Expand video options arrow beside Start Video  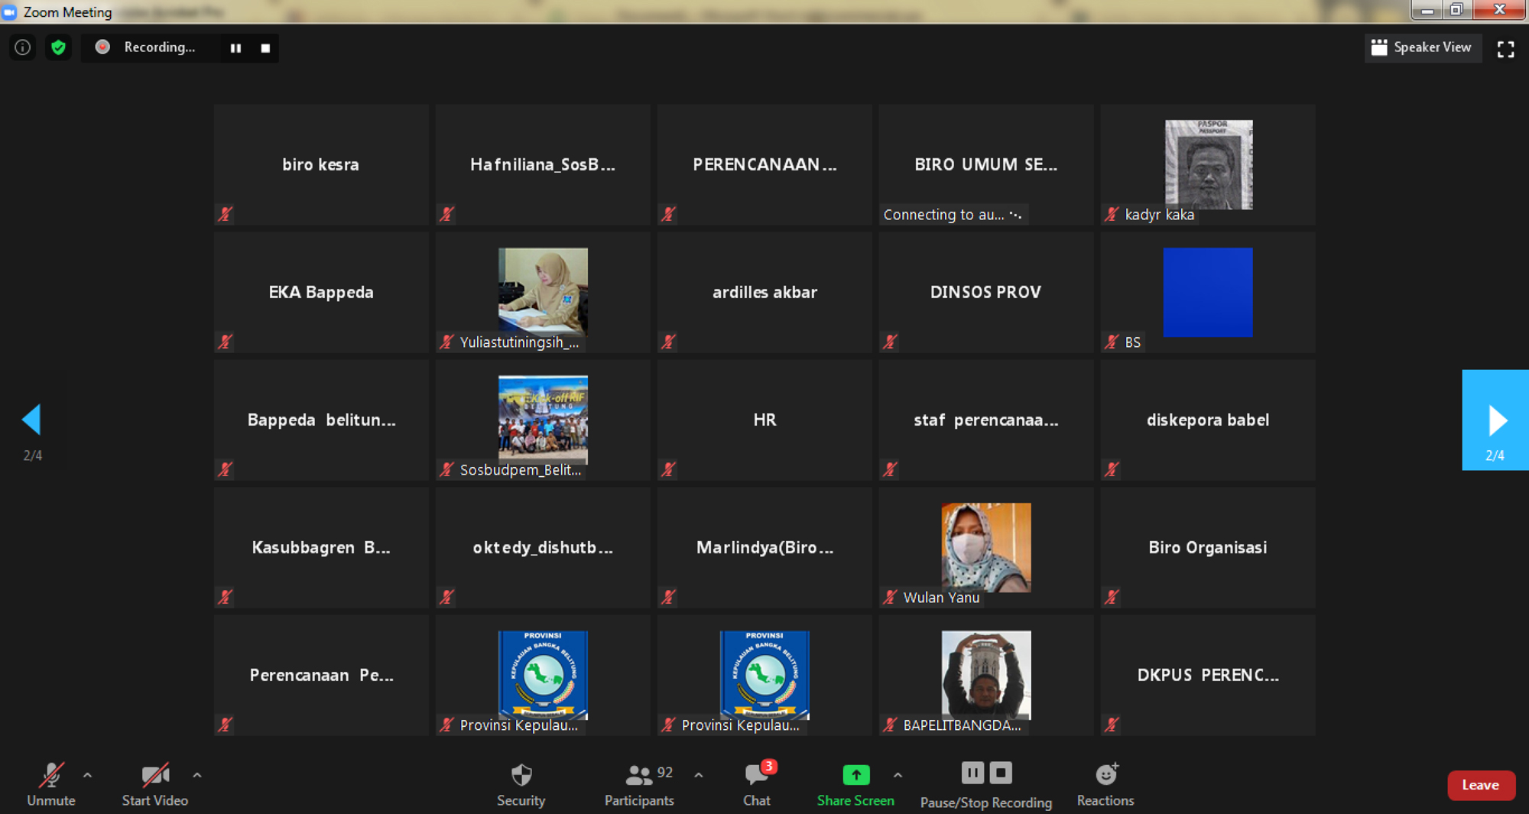(x=197, y=775)
